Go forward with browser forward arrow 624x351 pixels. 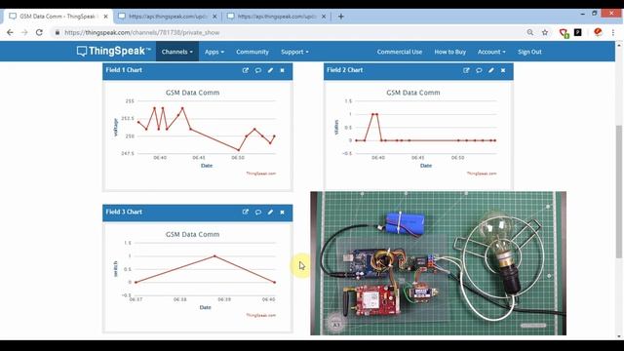point(24,32)
